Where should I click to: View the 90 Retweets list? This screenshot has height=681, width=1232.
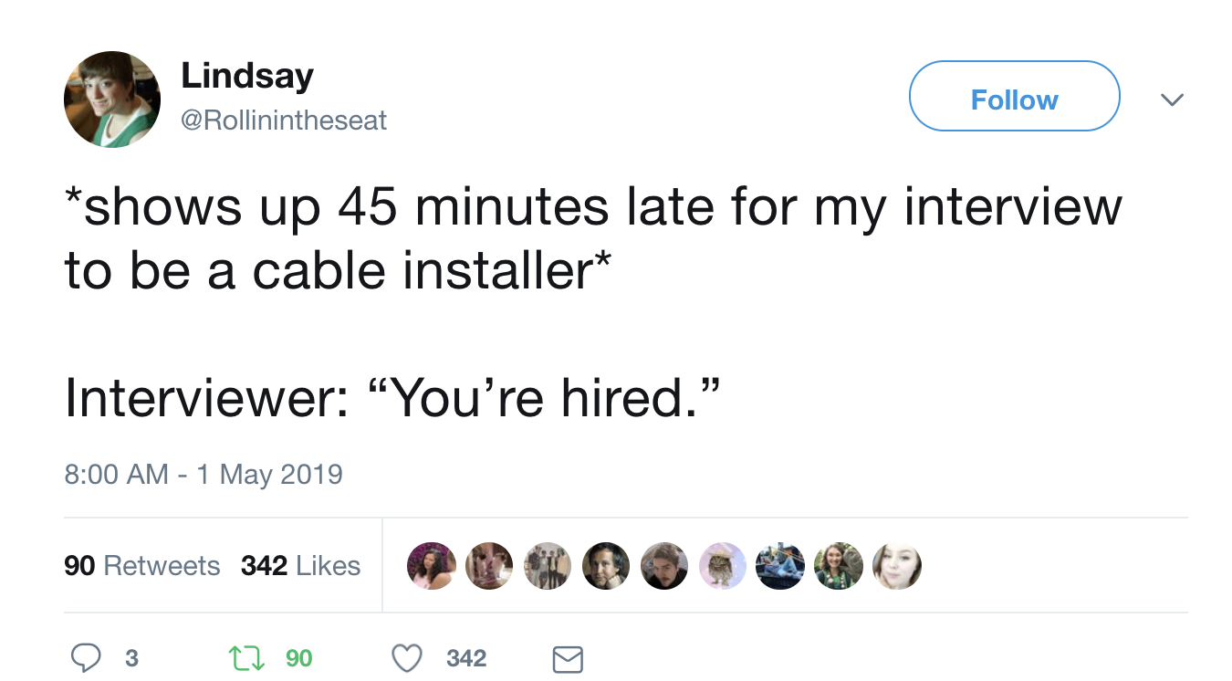tap(141, 565)
